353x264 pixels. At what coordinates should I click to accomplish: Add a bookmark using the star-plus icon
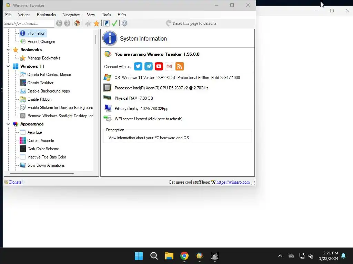[x=88, y=23]
